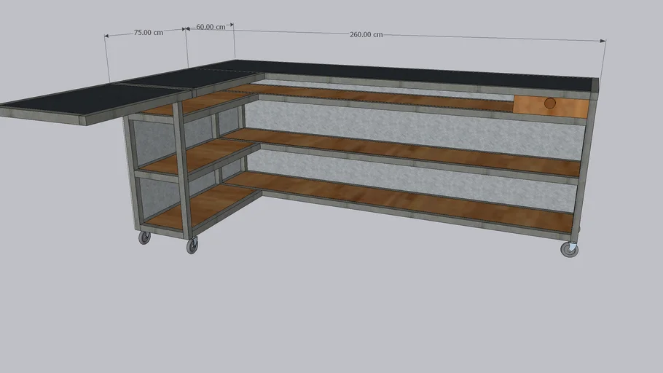Select the top long wooden shelf
Image resolution: width=663 pixels, height=373 pixels.
click(379, 98)
